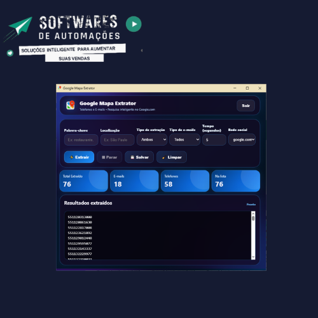Click the Na lista card showing 76

pyautogui.click(x=236, y=181)
